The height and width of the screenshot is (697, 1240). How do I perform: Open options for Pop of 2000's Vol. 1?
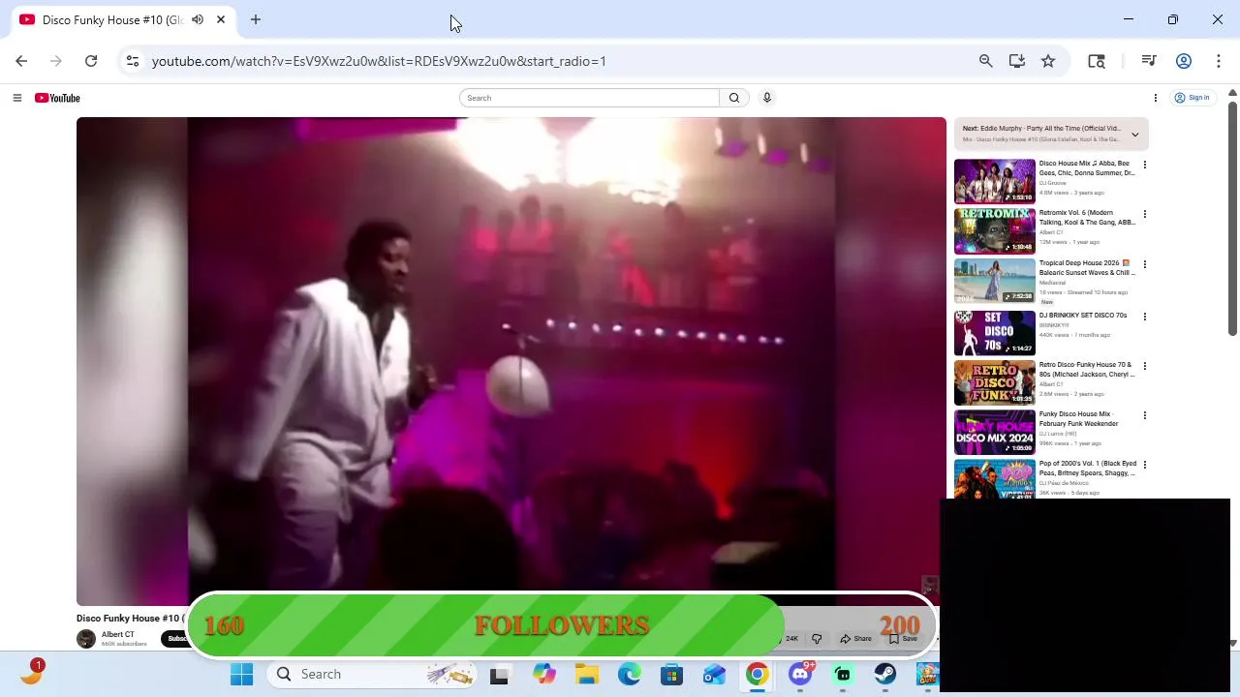point(1145,465)
